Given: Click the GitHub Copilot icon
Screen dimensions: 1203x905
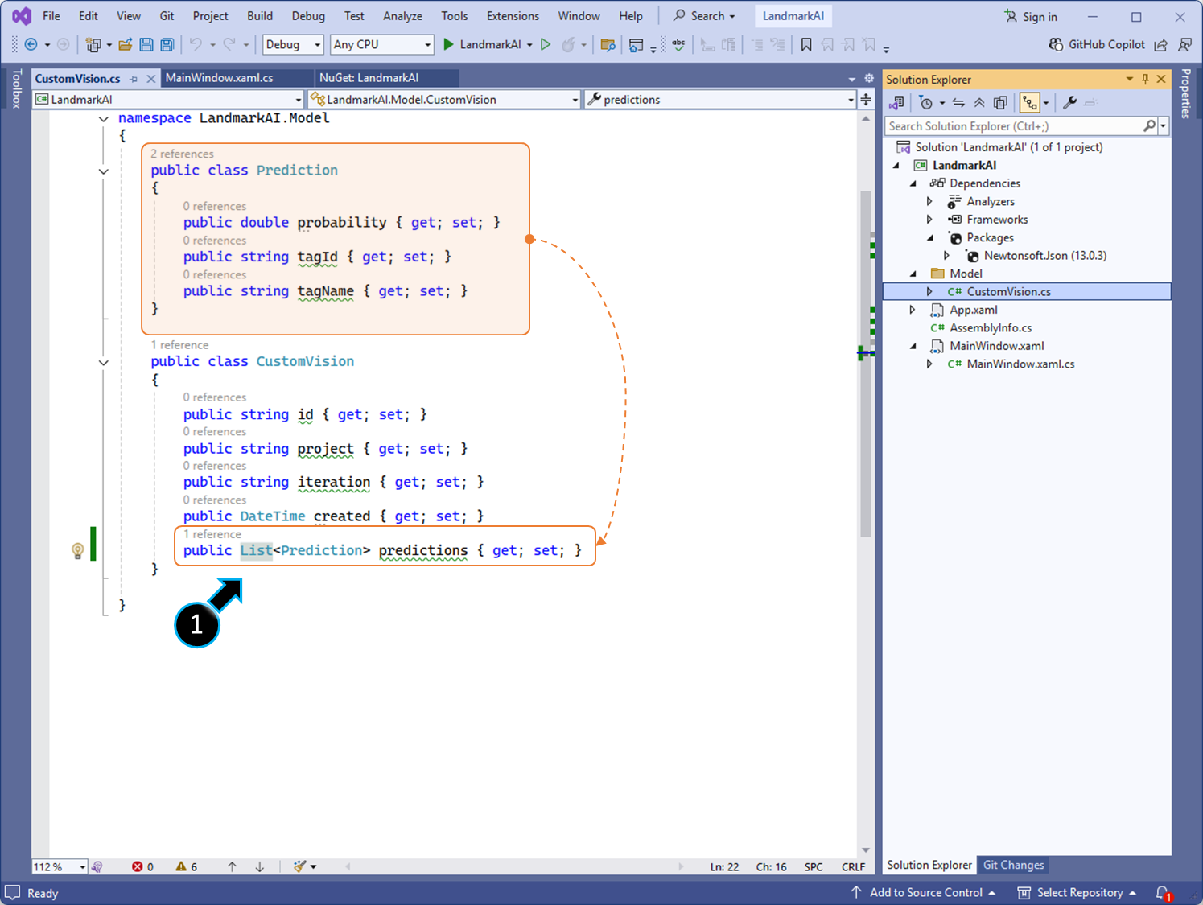Looking at the screenshot, I should tap(1057, 45).
